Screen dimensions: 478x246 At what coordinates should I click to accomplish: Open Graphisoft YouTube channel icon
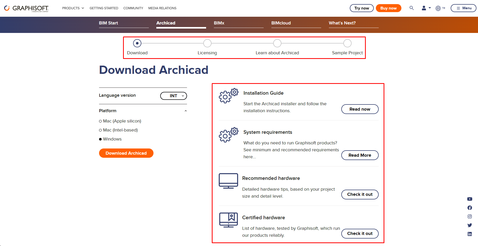tap(470, 199)
